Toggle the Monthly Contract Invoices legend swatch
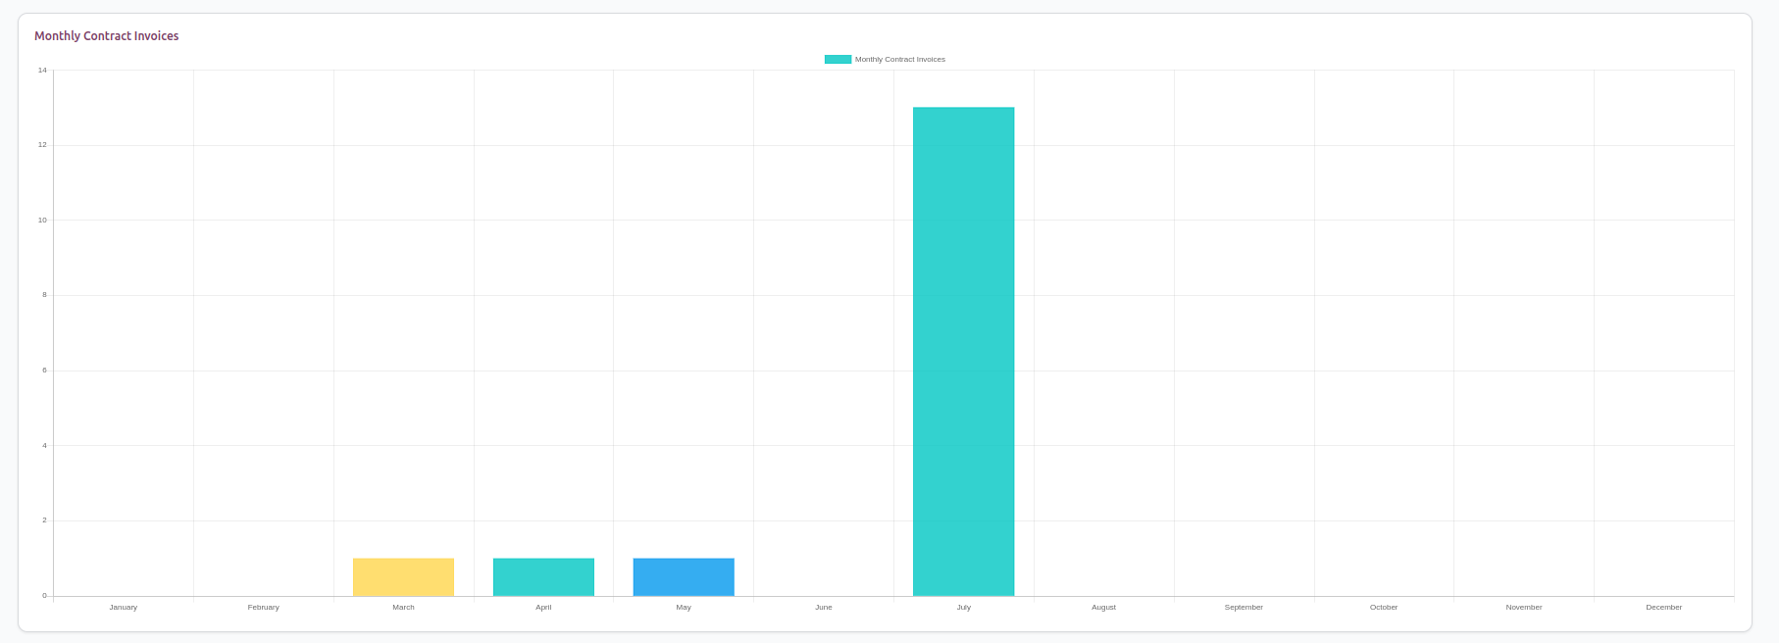 pos(838,60)
